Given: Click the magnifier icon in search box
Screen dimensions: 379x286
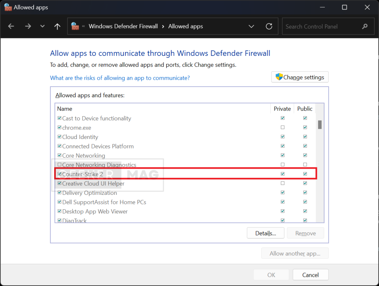Looking at the screenshot, I should (x=365, y=26).
